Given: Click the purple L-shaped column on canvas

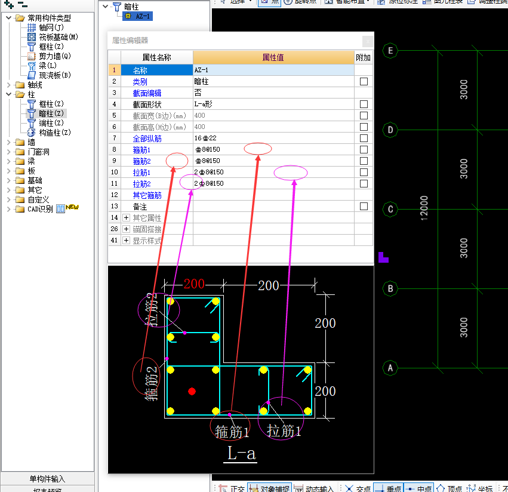Looking at the screenshot, I should click(383, 257).
